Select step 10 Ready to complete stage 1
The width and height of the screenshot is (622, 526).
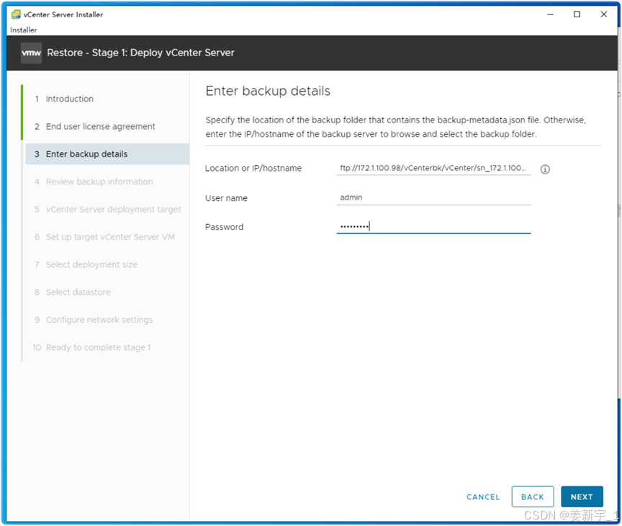pyautogui.click(x=98, y=347)
